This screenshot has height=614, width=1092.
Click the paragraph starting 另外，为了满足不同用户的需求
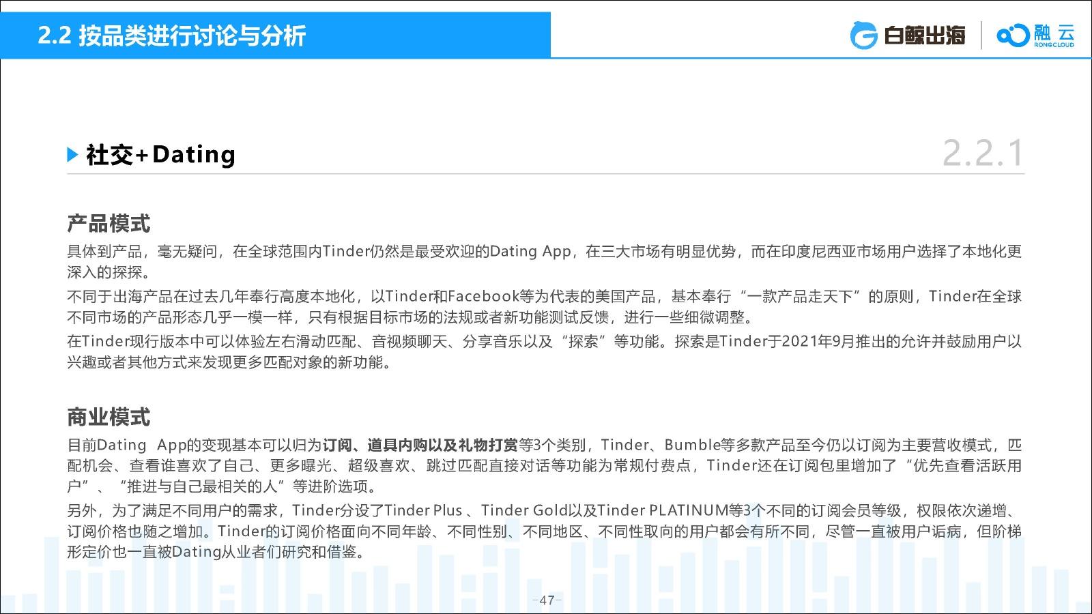click(545, 531)
